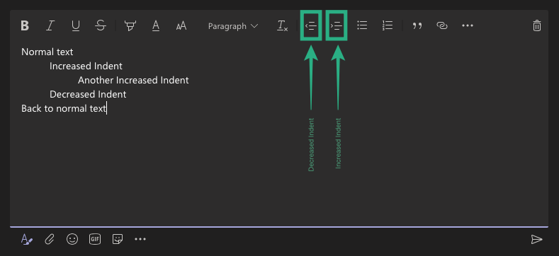Attach a file with paperclip icon
Viewport: 559px width, 256px height.
tap(49, 239)
